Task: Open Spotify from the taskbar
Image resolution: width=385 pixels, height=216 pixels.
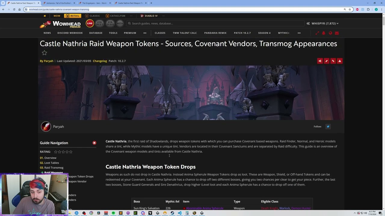Action: point(113,213)
